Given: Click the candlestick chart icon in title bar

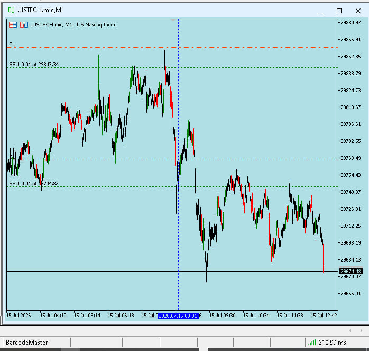Looking at the screenshot, I should point(11,10).
